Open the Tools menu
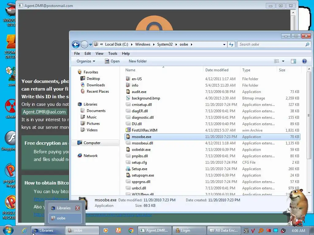 [x=113, y=54]
